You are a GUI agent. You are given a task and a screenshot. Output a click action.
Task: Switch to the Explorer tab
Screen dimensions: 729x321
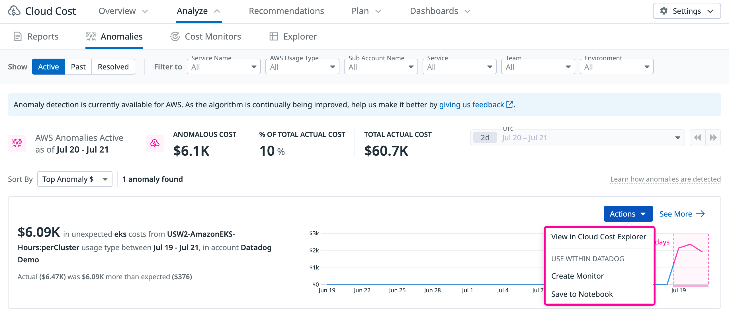point(293,36)
